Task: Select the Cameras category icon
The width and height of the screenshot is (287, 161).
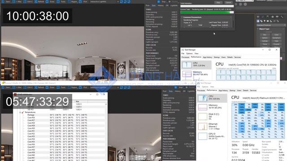Action: click(268, 21)
